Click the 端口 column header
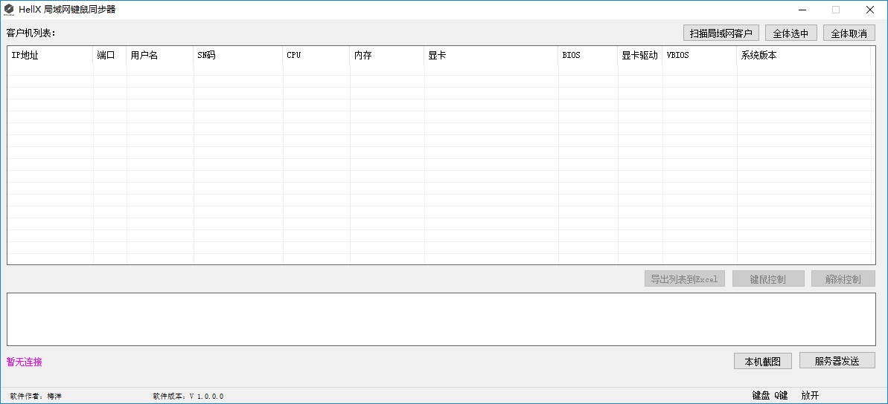 110,56
